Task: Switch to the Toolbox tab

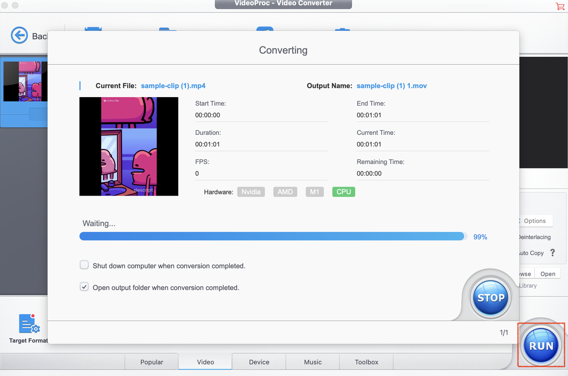Action: pyautogui.click(x=366, y=361)
